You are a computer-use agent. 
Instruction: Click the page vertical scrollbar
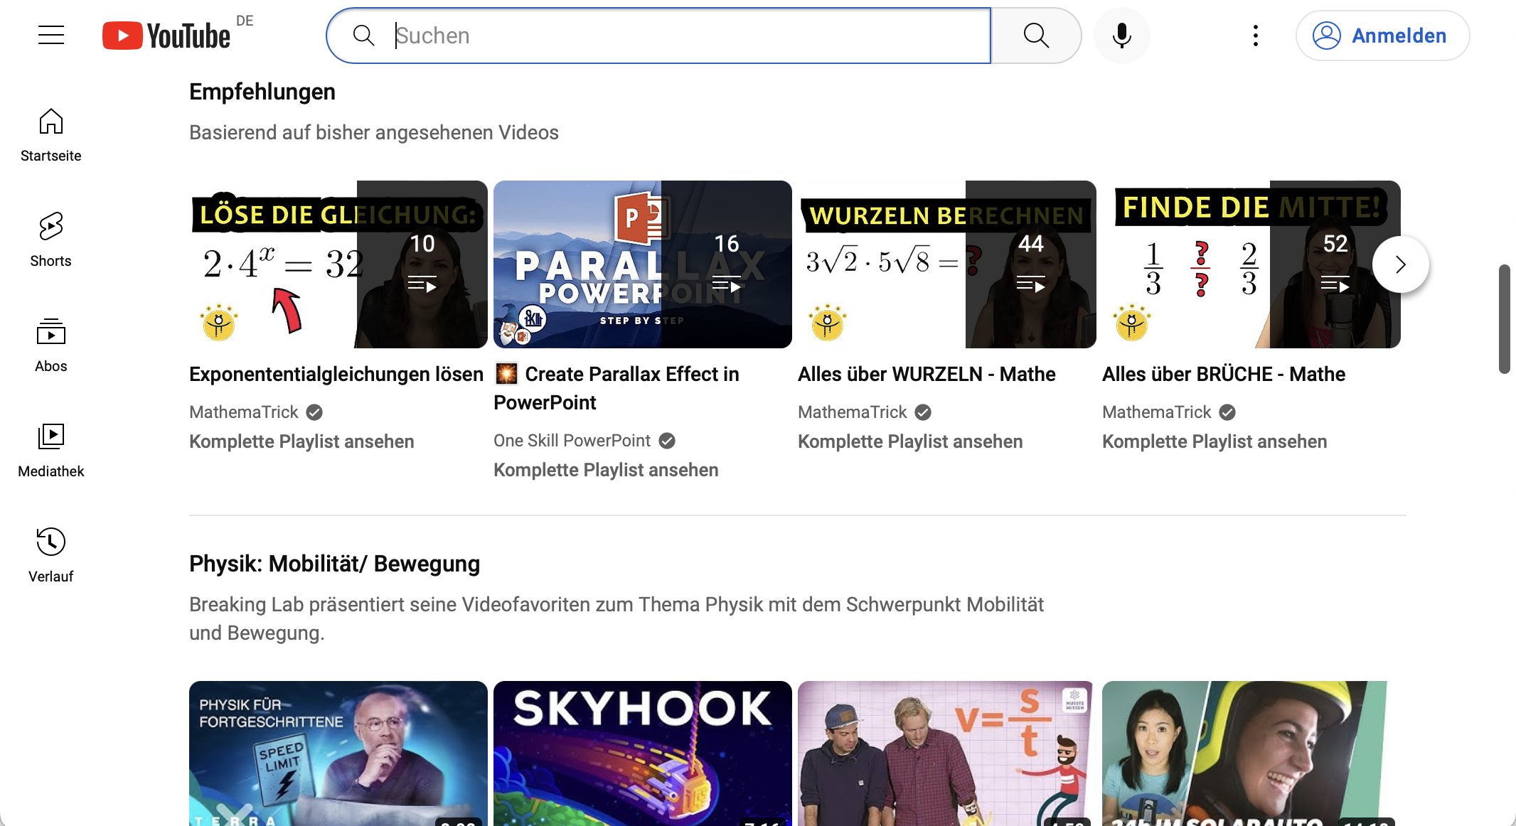pyautogui.click(x=1504, y=319)
